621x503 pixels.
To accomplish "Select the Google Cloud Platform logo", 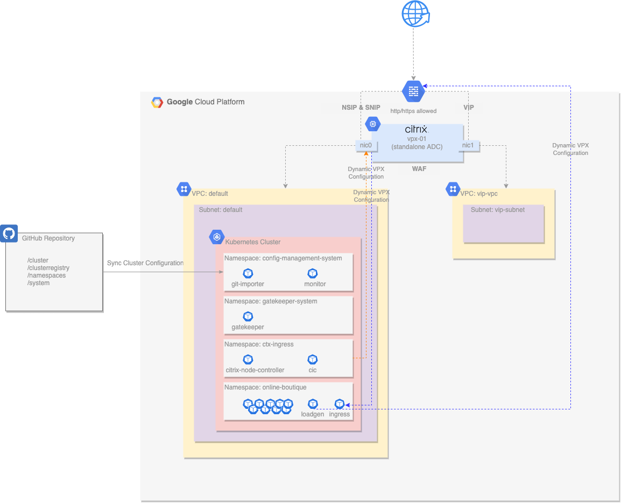I will click(157, 102).
